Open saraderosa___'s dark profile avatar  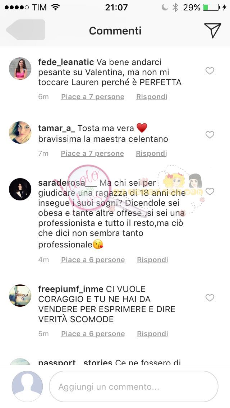click(20, 189)
